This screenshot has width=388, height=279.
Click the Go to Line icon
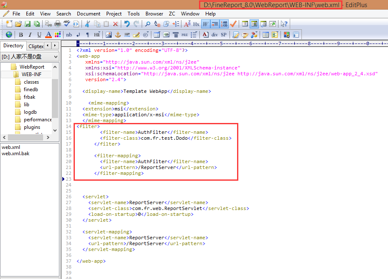(x=176, y=24)
